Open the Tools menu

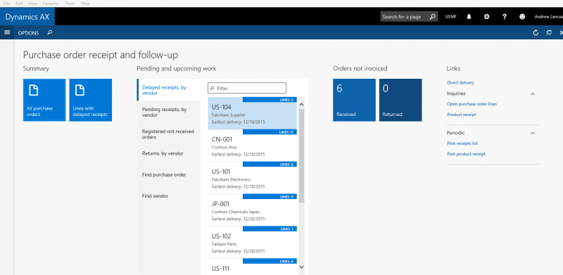[70, 4]
